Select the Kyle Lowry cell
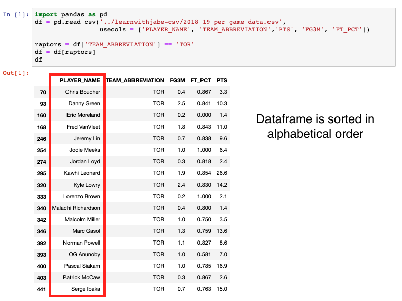Viewport: 402px width, 301px height. pos(87,185)
